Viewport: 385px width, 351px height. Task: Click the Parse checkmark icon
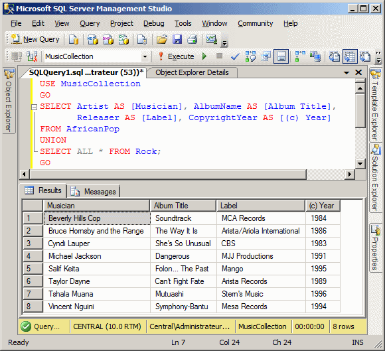pyautogui.click(x=235, y=56)
